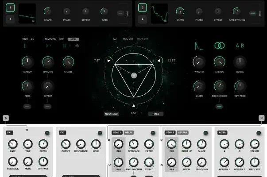Click the snowflake freeze icon
The width and height of the screenshot is (267, 177).
77,45
